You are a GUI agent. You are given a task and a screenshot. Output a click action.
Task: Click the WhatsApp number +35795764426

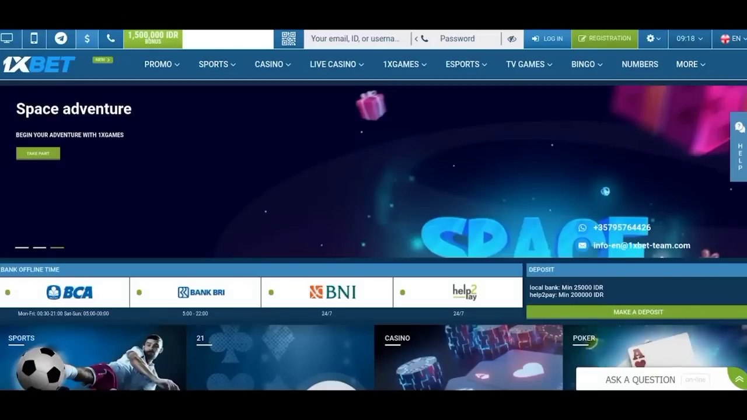[x=622, y=228]
